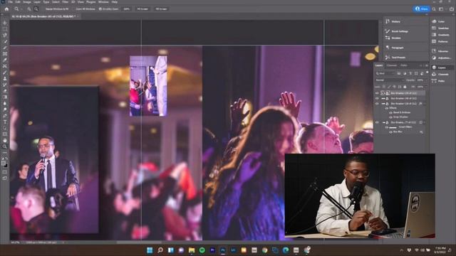Open the Swatches panel
The width and height of the screenshot is (456, 256).
(440, 28)
